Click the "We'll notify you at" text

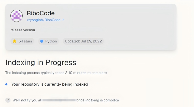27,100
